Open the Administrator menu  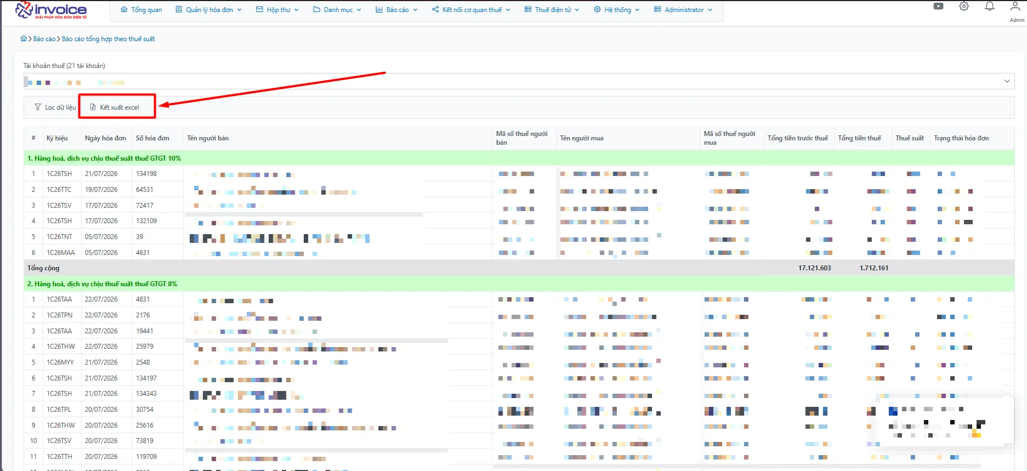click(683, 10)
